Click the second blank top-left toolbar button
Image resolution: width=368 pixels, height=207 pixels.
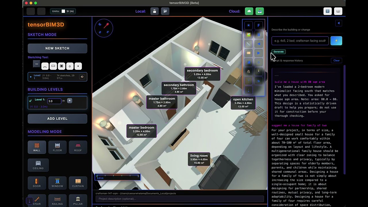(41, 11)
